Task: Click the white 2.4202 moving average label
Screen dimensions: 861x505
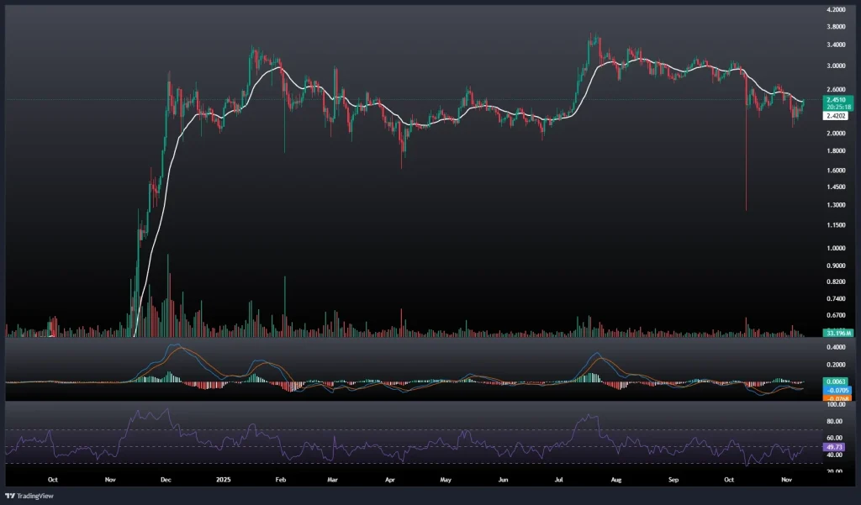Action: [x=836, y=116]
